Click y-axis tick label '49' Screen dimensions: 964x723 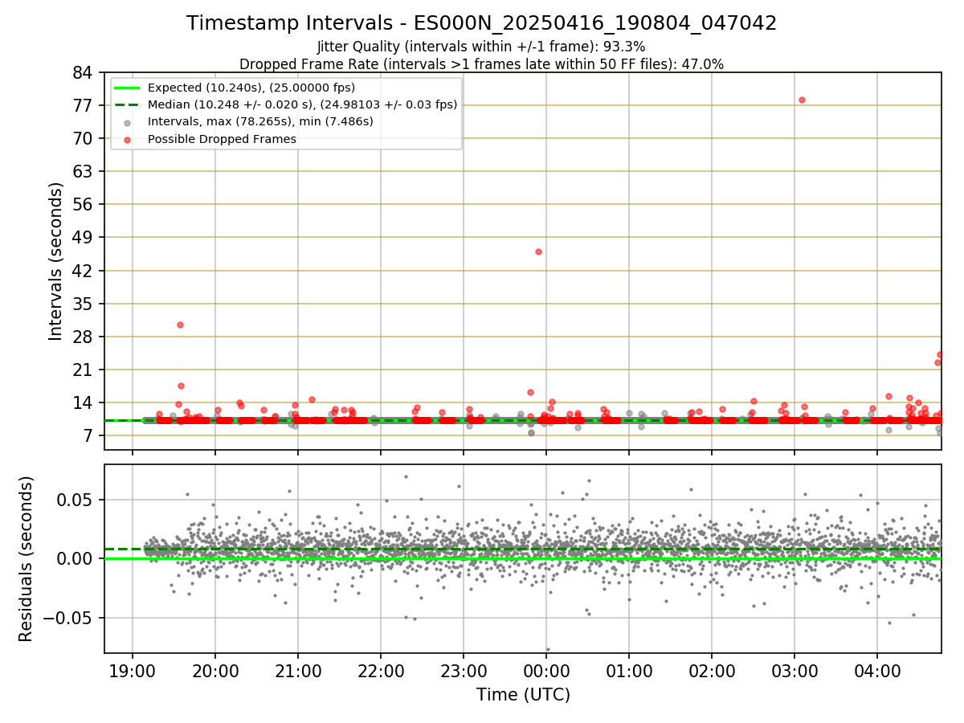pos(83,237)
